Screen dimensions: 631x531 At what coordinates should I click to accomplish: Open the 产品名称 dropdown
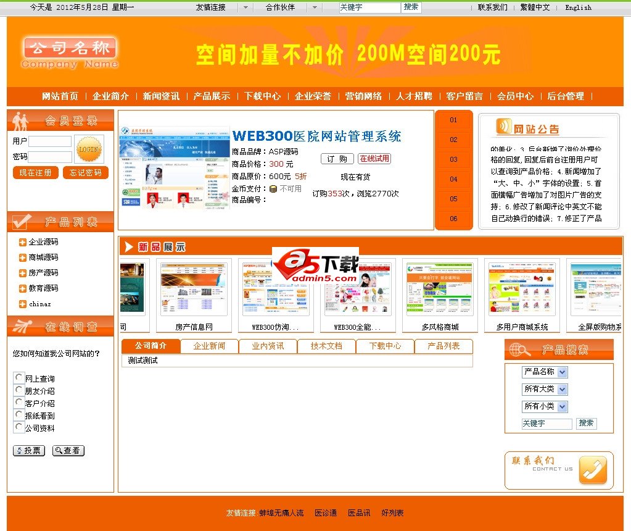[545, 372]
